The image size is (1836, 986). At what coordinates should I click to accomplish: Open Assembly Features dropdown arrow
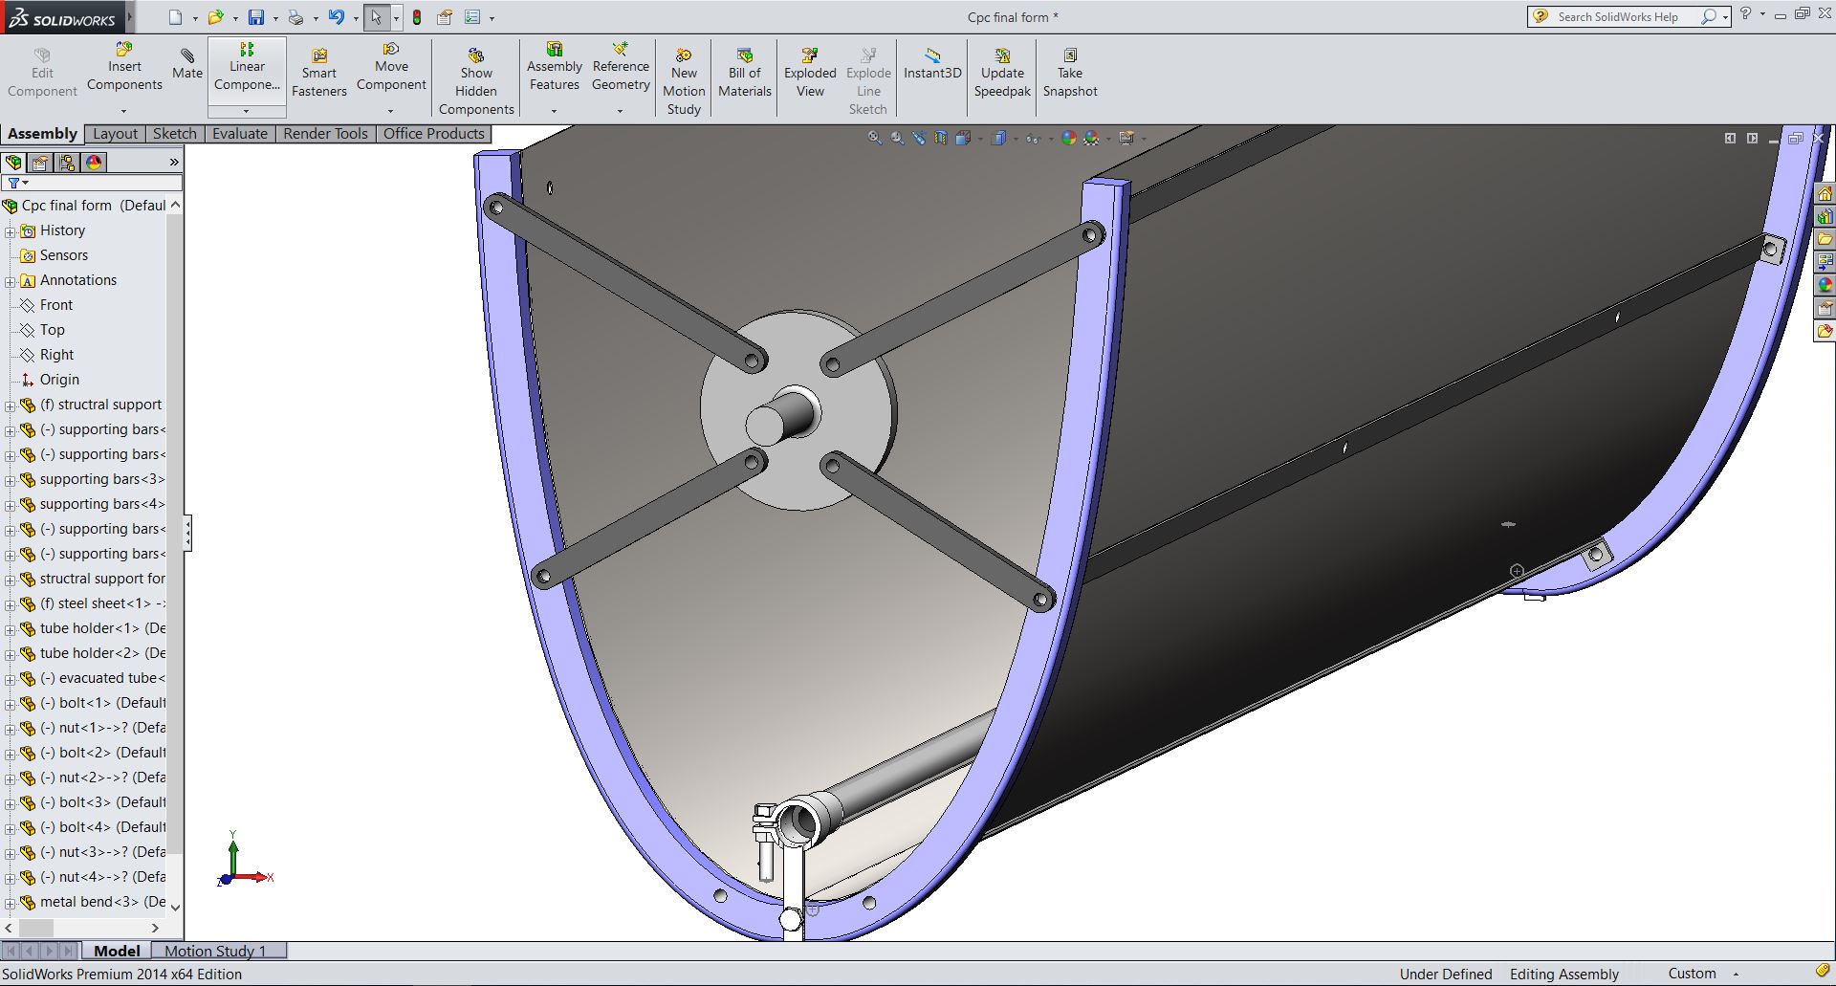[x=554, y=111]
